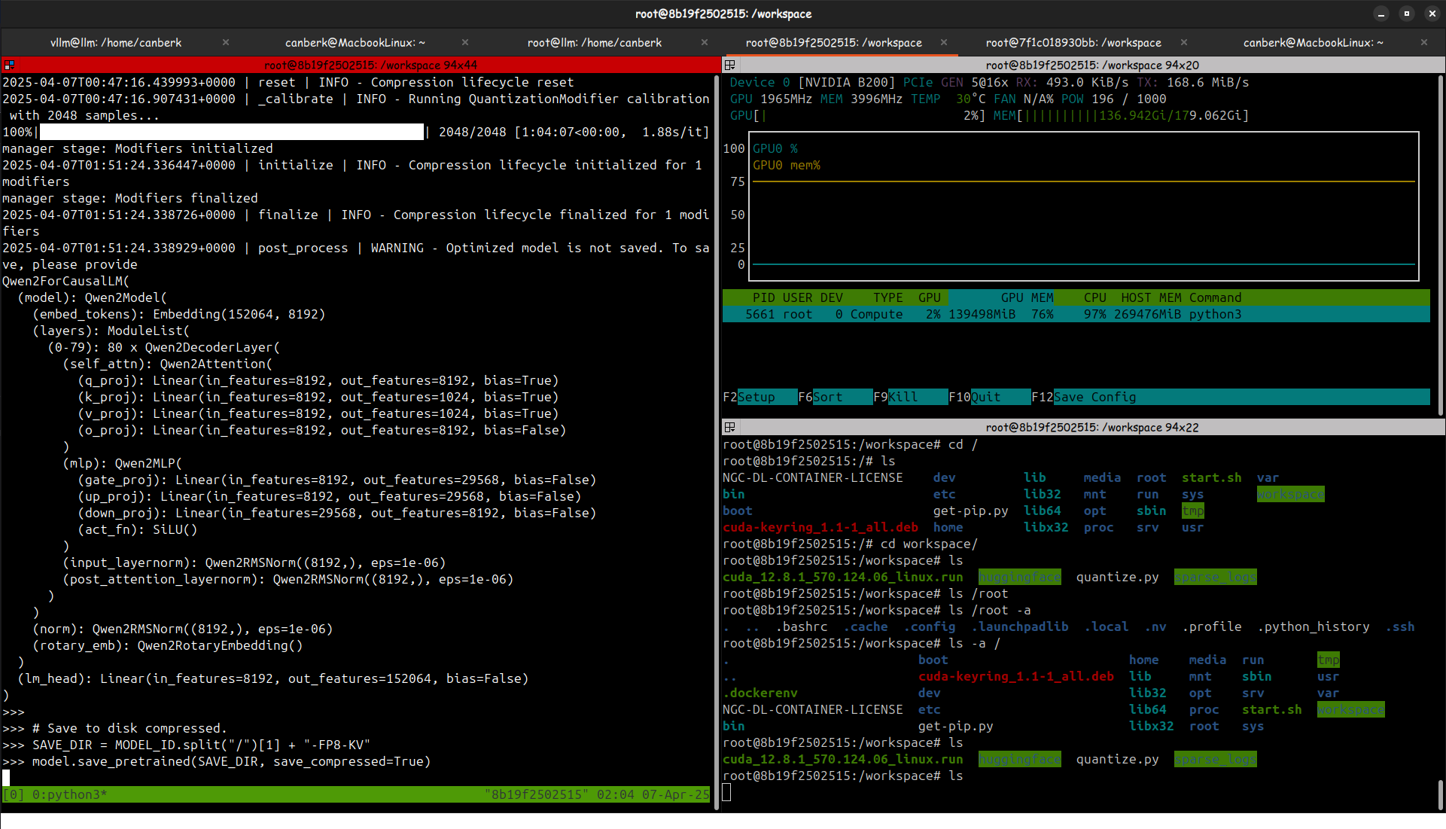Click F9 Kill in nvtop

click(x=910, y=398)
